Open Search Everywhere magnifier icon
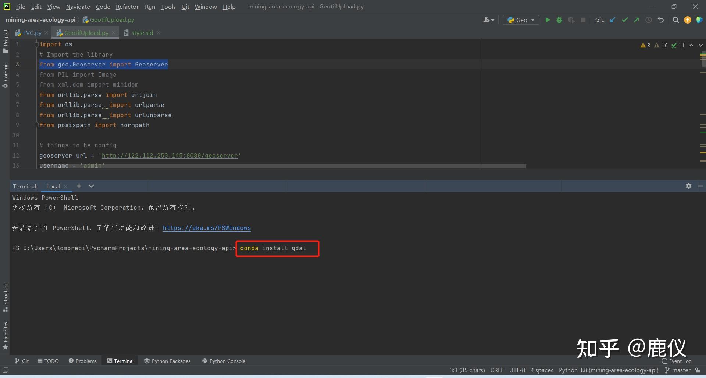The image size is (706, 378). pos(676,20)
